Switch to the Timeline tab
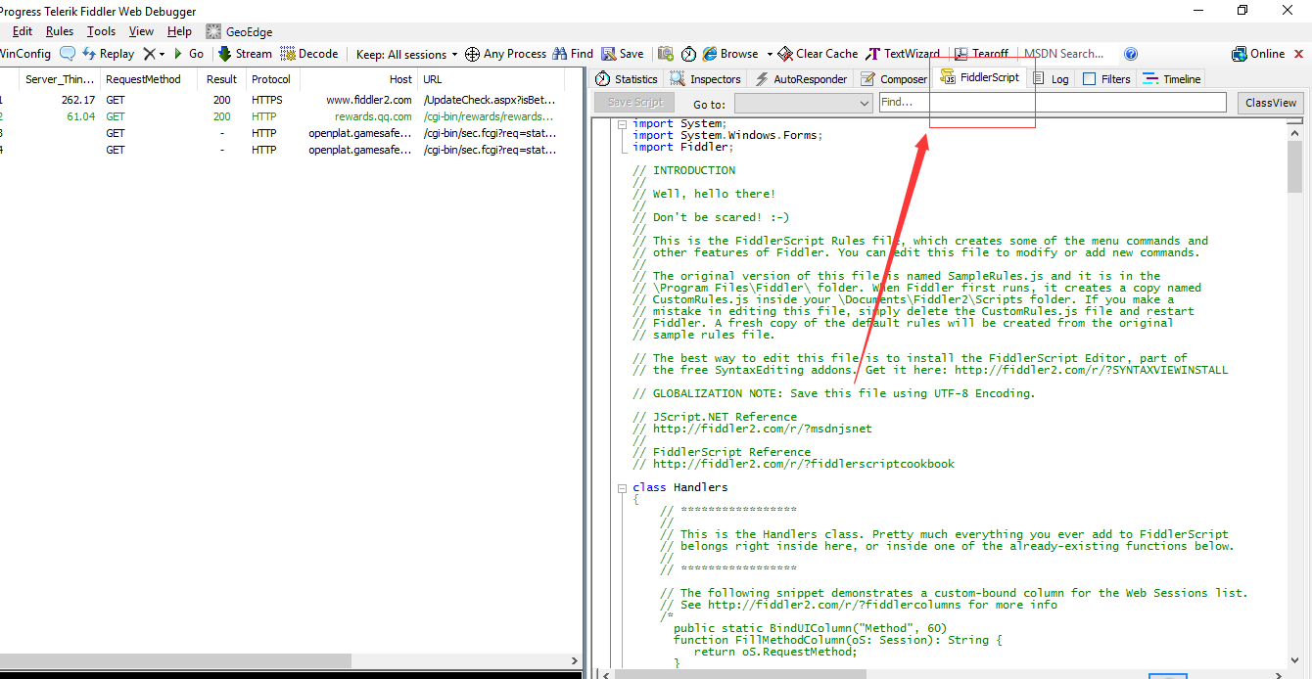The width and height of the screenshot is (1312, 679). tap(1171, 79)
